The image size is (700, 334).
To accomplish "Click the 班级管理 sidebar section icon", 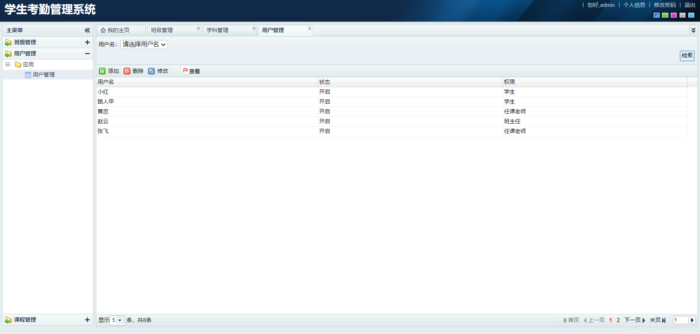I will [8, 43].
